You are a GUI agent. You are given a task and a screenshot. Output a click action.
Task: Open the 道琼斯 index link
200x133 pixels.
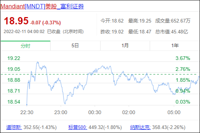(x=14, y=127)
